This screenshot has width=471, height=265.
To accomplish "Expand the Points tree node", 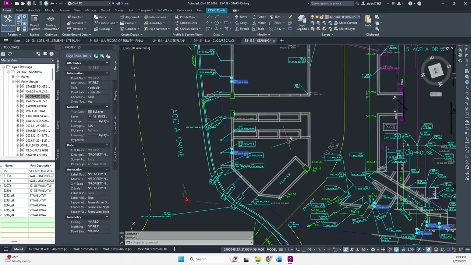I will coord(13,77).
